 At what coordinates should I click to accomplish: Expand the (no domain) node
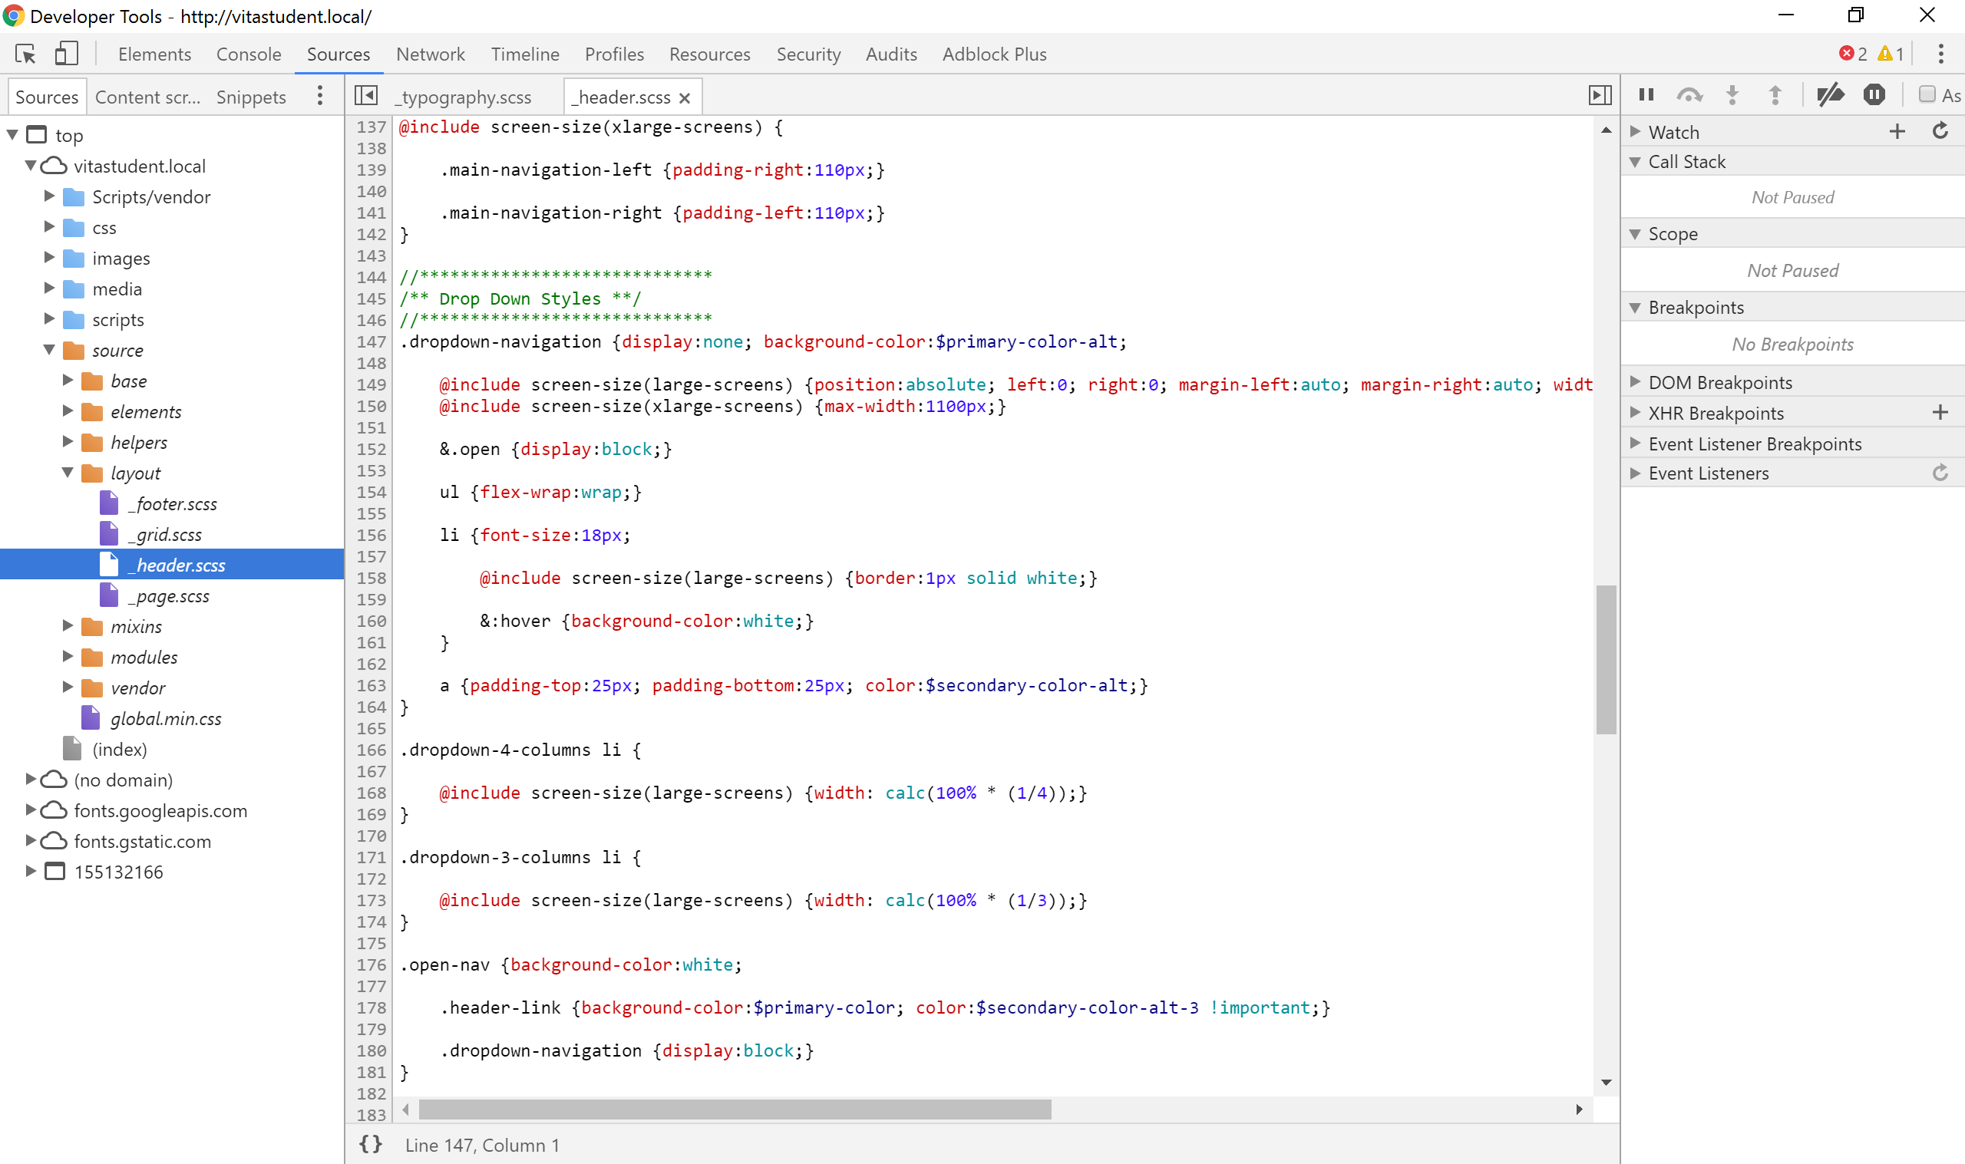pyautogui.click(x=31, y=779)
